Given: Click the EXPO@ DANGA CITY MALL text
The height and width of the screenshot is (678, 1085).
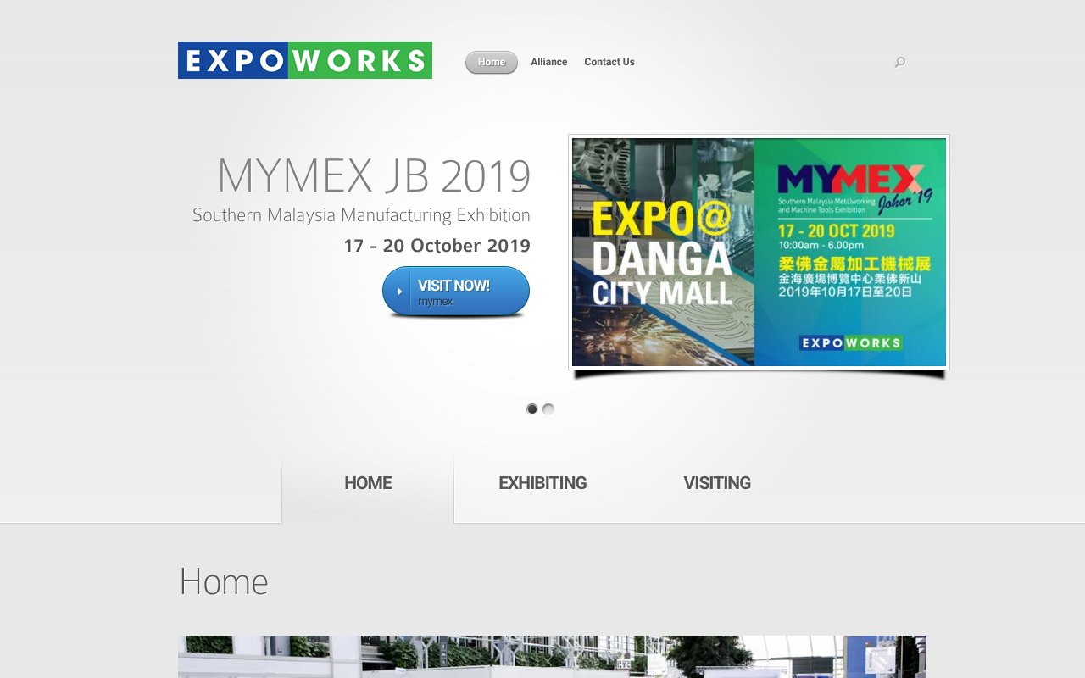Looking at the screenshot, I should pos(661,252).
